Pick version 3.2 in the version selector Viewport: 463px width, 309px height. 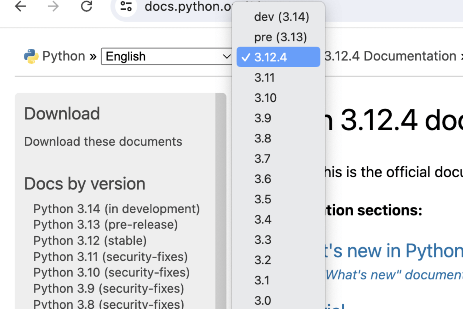pos(263,260)
